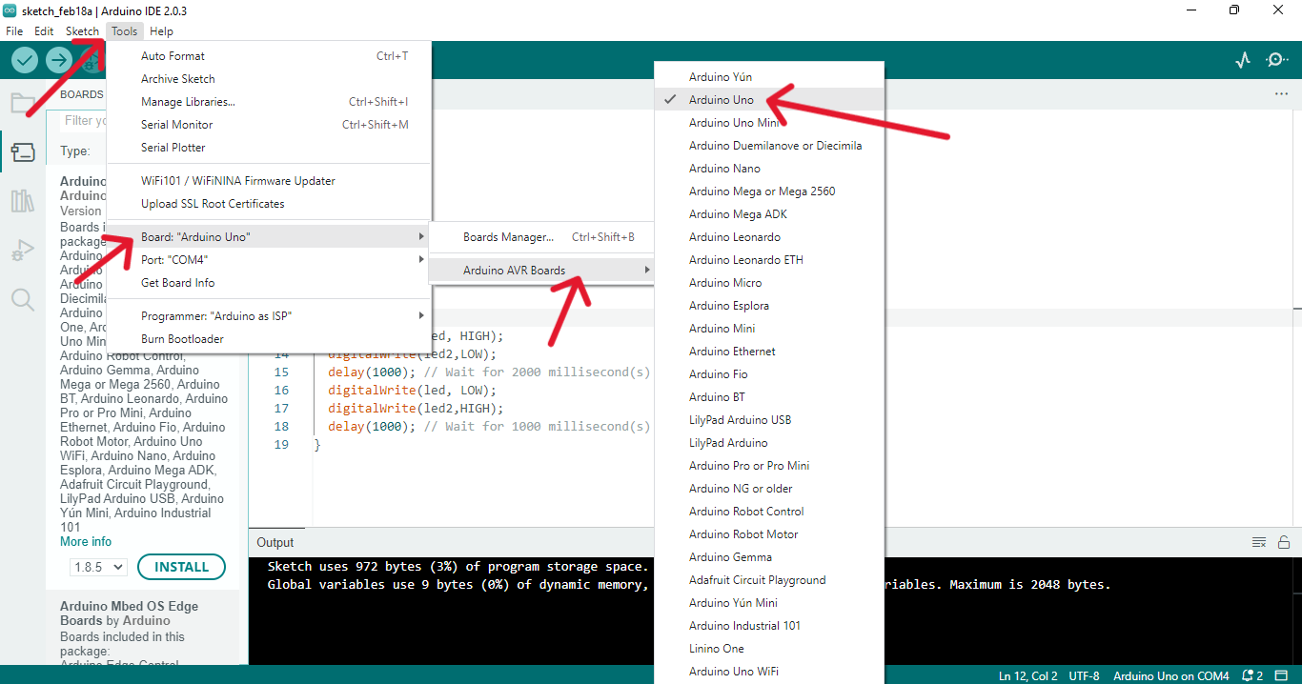Open Boards Manager... from the submenu
The height and width of the screenshot is (684, 1302).
pyautogui.click(x=541, y=237)
